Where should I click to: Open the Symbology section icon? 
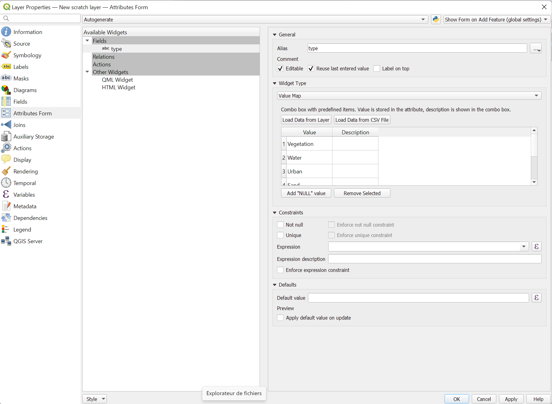tap(6, 55)
